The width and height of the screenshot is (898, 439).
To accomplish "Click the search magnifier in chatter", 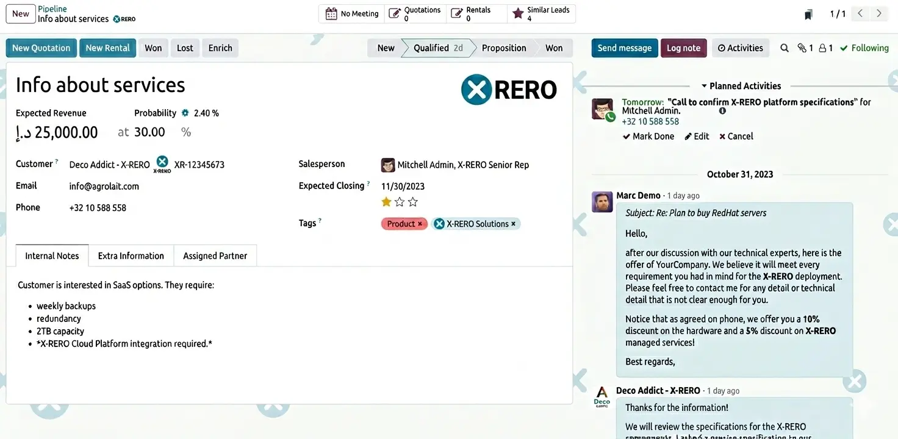I will click(785, 48).
